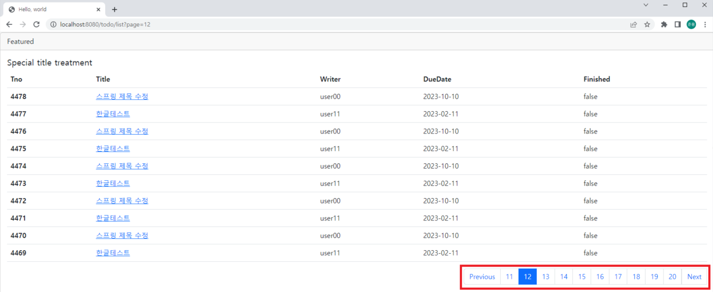Bookmark this page with star icon
The height and width of the screenshot is (292, 713).
647,24
